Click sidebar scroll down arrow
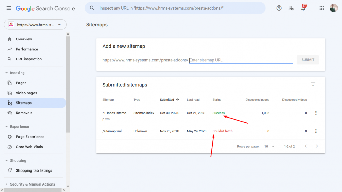 [68, 186]
